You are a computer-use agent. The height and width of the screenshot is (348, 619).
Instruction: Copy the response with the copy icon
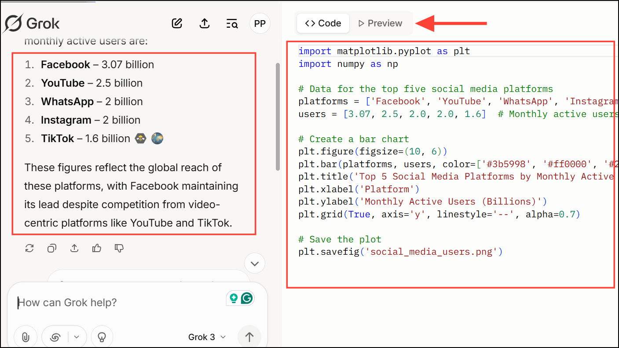point(51,248)
